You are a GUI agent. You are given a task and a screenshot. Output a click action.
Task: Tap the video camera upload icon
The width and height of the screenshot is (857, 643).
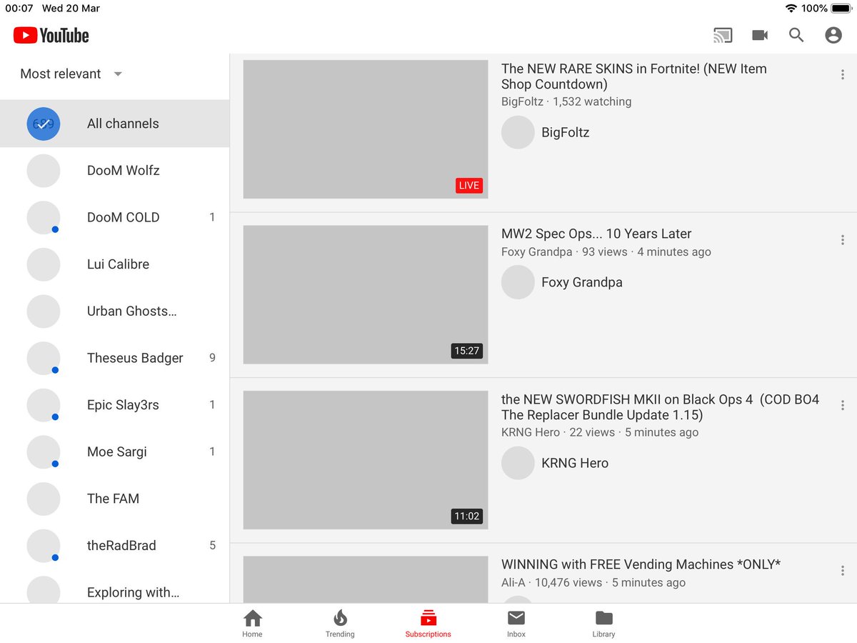(x=760, y=35)
